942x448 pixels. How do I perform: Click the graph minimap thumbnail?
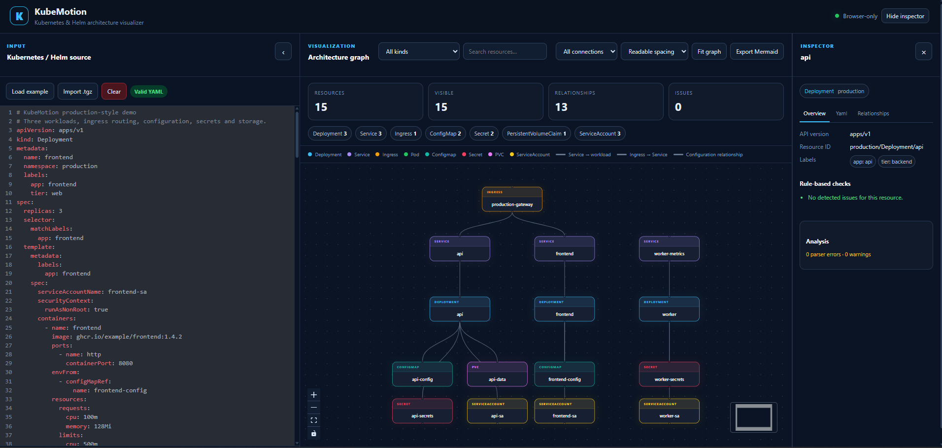coord(754,417)
